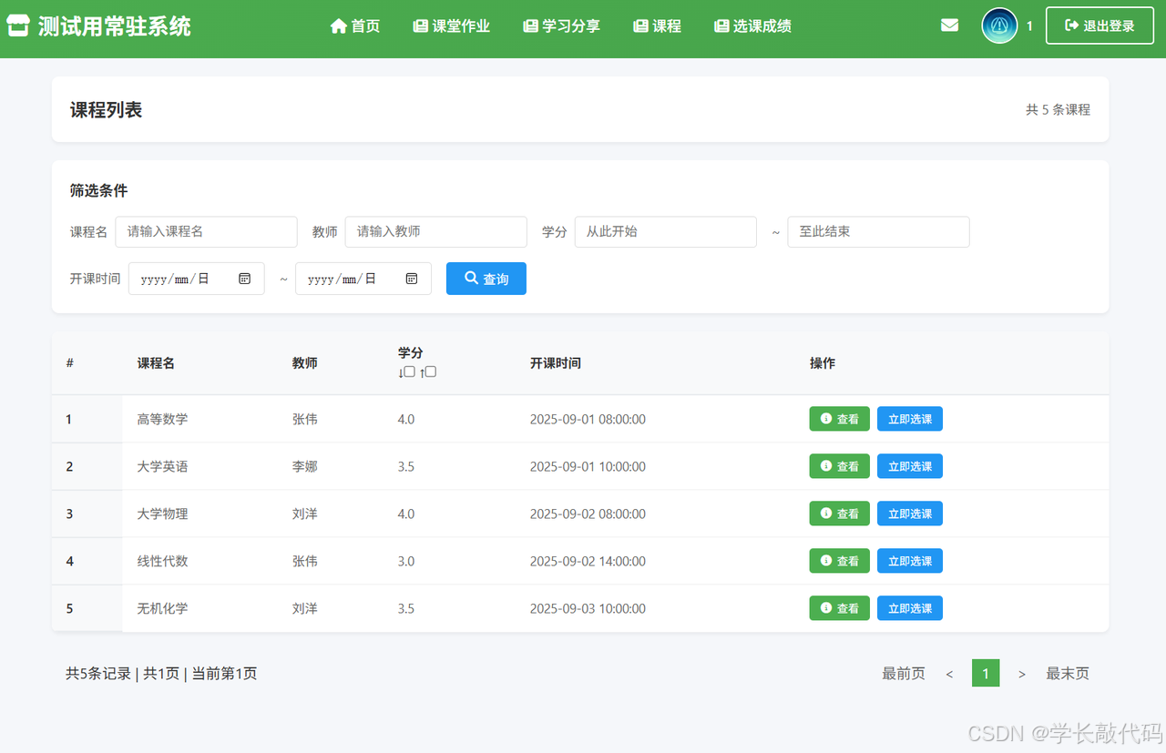Enable ascending sort checkbox under 学分
1166x753 pixels.
(x=430, y=371)
